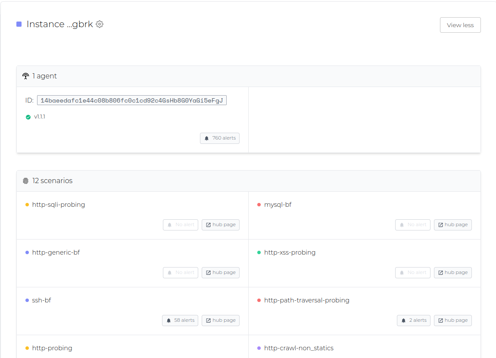
Task: Click the purple square icon before 'Instance ...gbrk'
Action: pos(19,24)
